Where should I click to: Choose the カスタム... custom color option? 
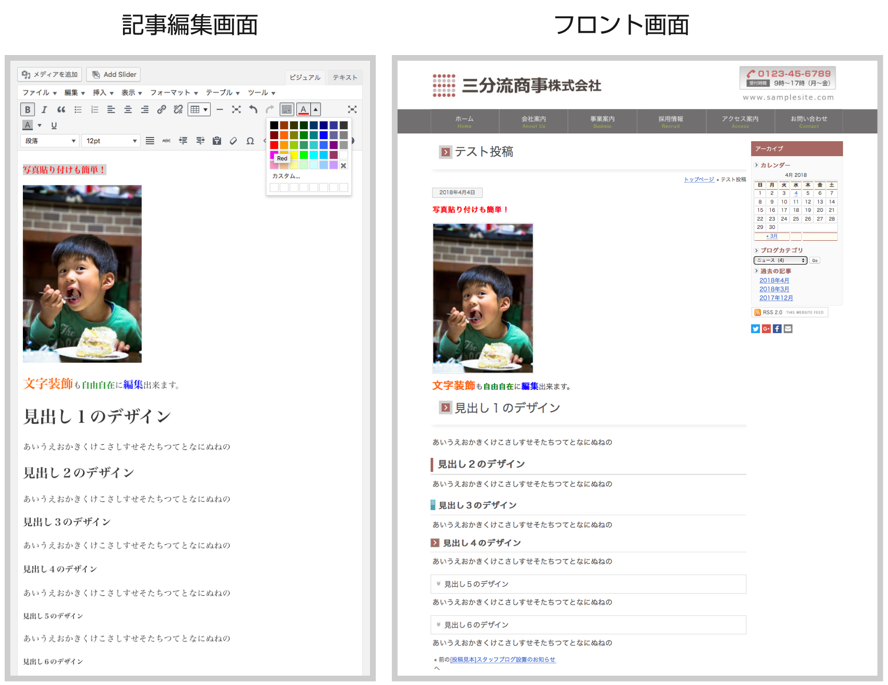286,176
